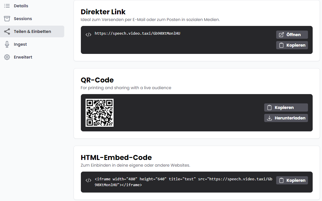
Task: Click the Direkter Link heading
Action: coord(103,12)
